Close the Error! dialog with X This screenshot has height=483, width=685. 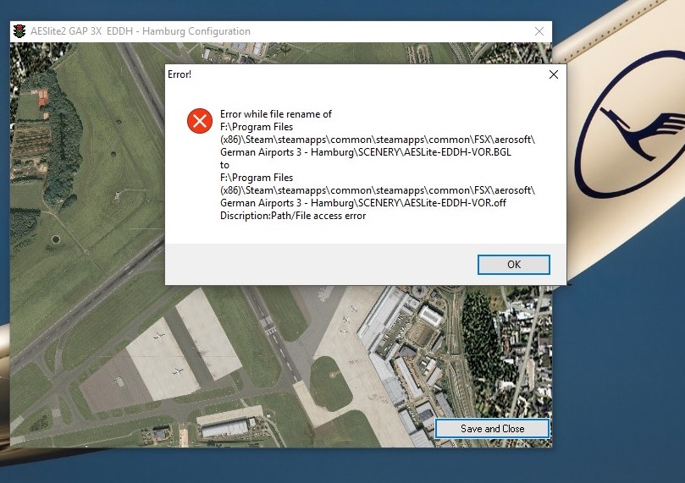pos(554,74)
